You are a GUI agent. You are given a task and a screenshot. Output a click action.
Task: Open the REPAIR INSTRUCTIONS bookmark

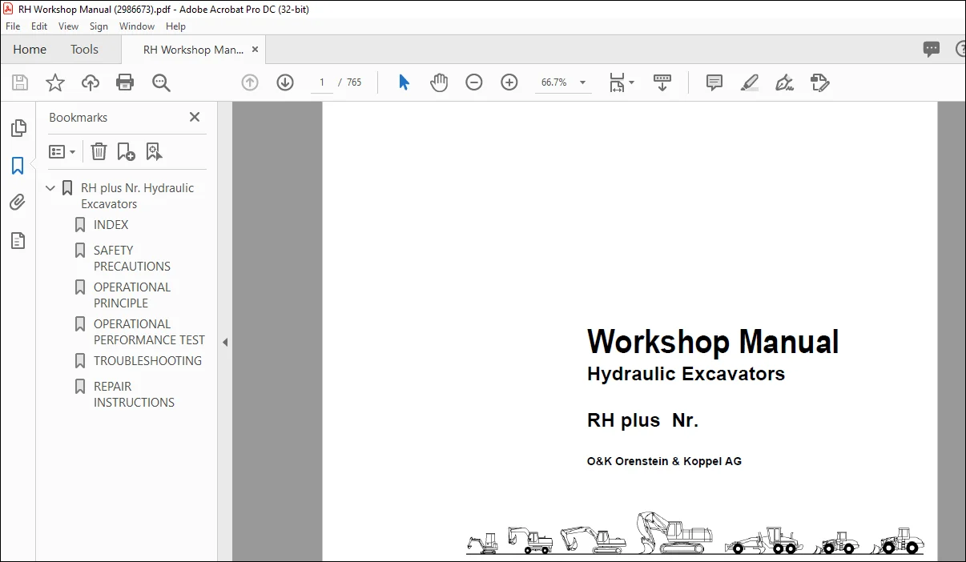click(134, 394)
